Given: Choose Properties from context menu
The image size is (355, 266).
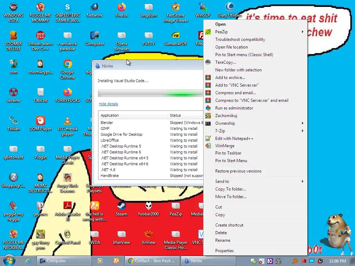Looking at the screenshot, I should (x=255, y=251).
